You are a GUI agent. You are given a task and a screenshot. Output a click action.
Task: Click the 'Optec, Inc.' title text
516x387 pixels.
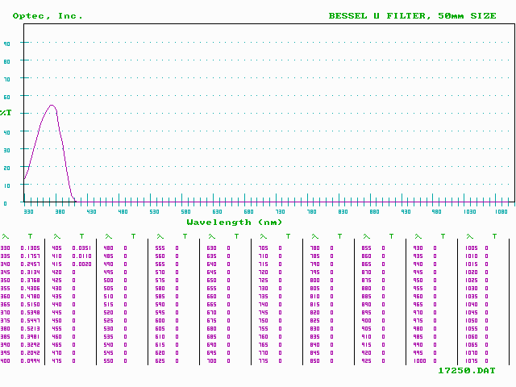pyautogui.click(x=48, y=15)
